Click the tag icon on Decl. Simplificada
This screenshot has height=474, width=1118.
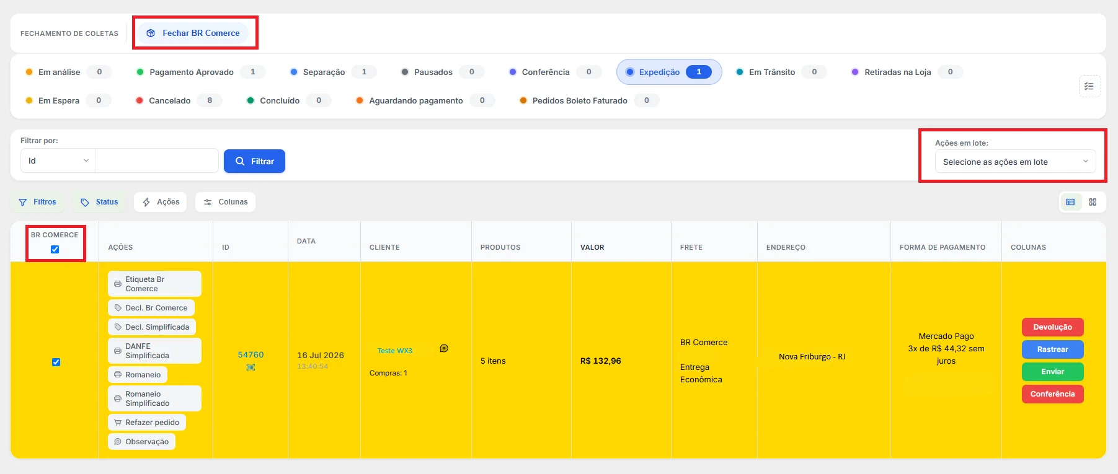pyautogui.click(x=118, y=327)
